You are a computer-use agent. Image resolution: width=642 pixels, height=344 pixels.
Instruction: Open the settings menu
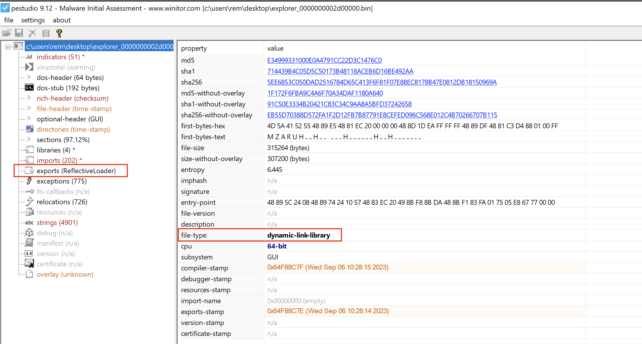tap(33, 20)
